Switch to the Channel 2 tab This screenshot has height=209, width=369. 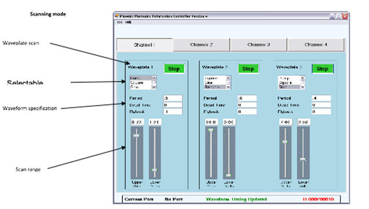[x=201, y=45]
